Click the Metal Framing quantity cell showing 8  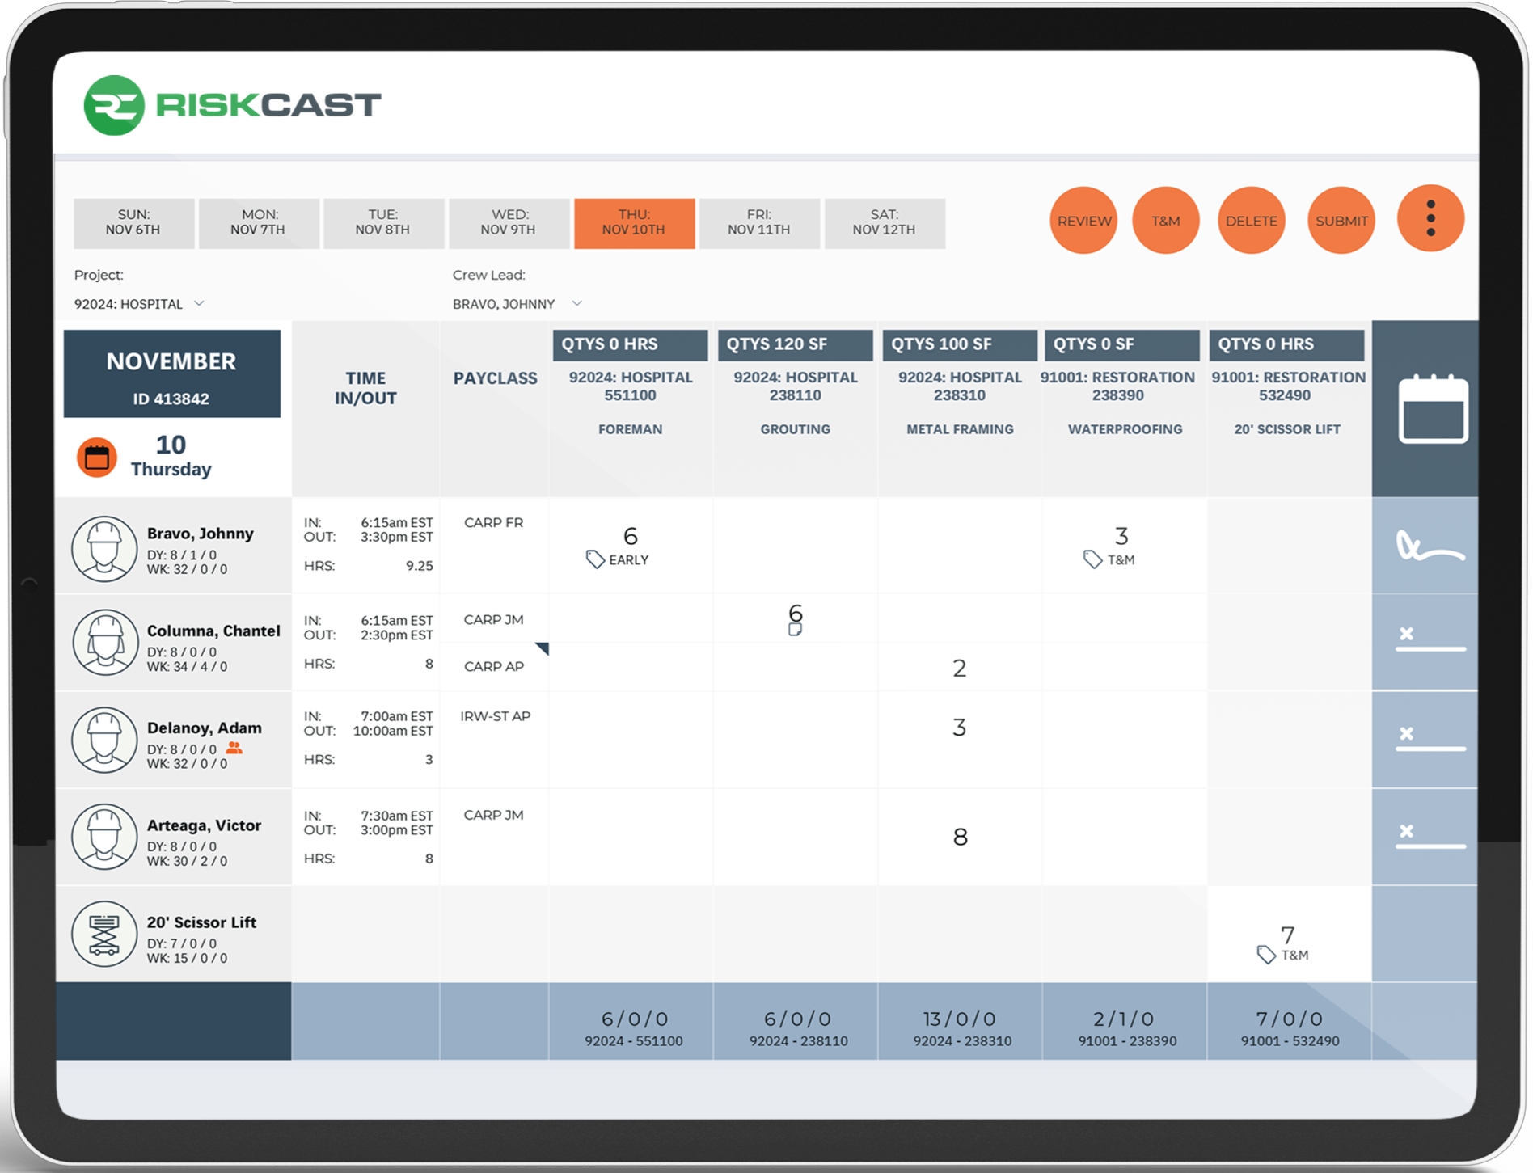(x=960, y=838)
